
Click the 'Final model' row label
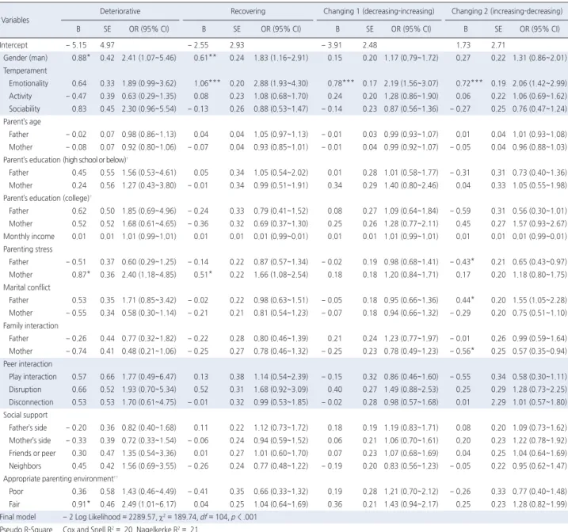pos(18,517)
